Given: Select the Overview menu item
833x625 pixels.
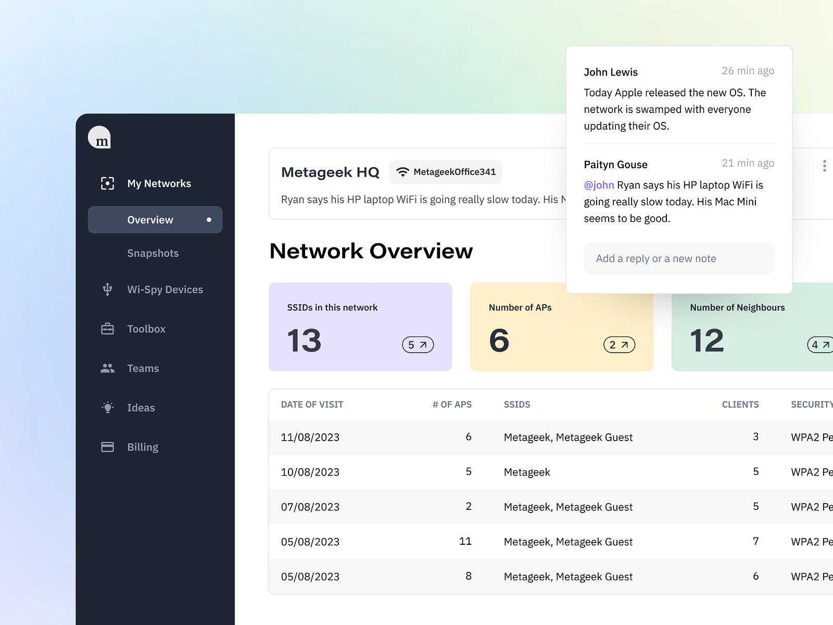Looking at the screenshot, I should [150, 219].
